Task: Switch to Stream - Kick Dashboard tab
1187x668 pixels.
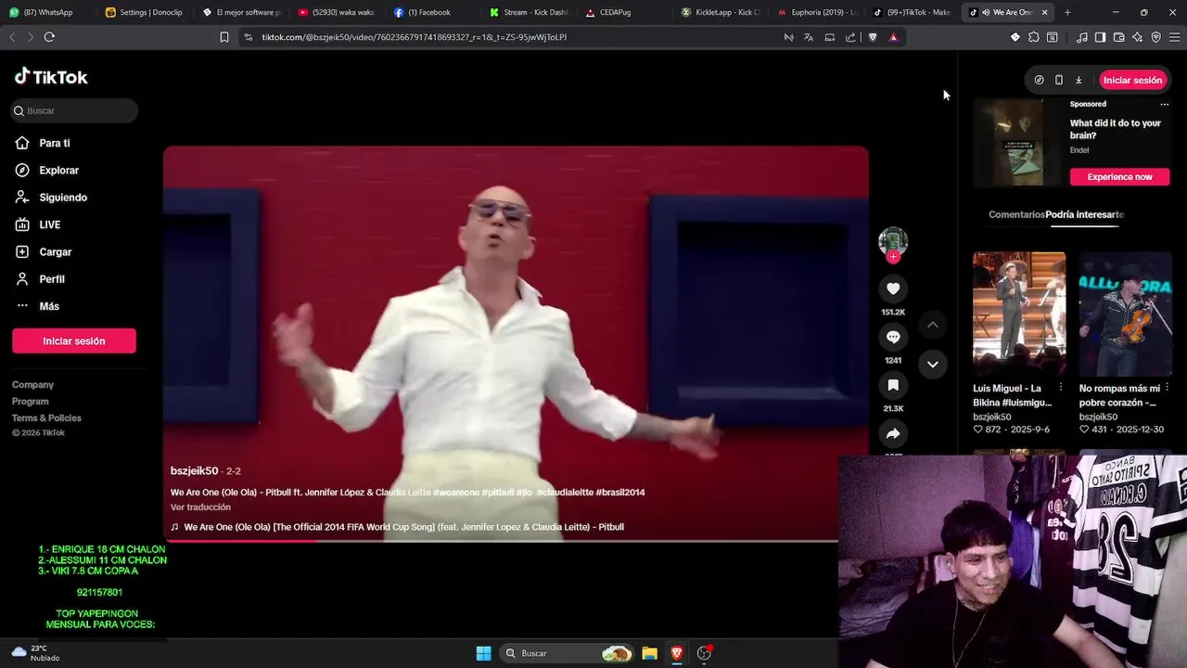Action: [x=530, y=12]
